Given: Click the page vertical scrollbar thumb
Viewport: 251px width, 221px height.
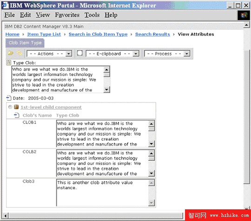Looking at the screenshot, I should 246,117.
